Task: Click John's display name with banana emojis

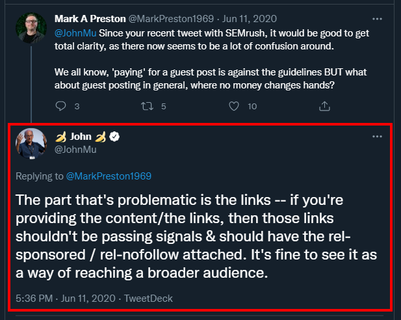Action: pos(81,137)
